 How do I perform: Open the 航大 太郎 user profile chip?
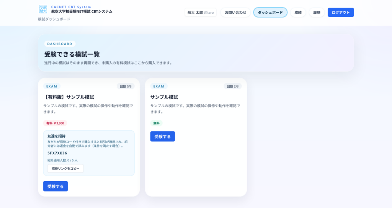click(200, 12)
